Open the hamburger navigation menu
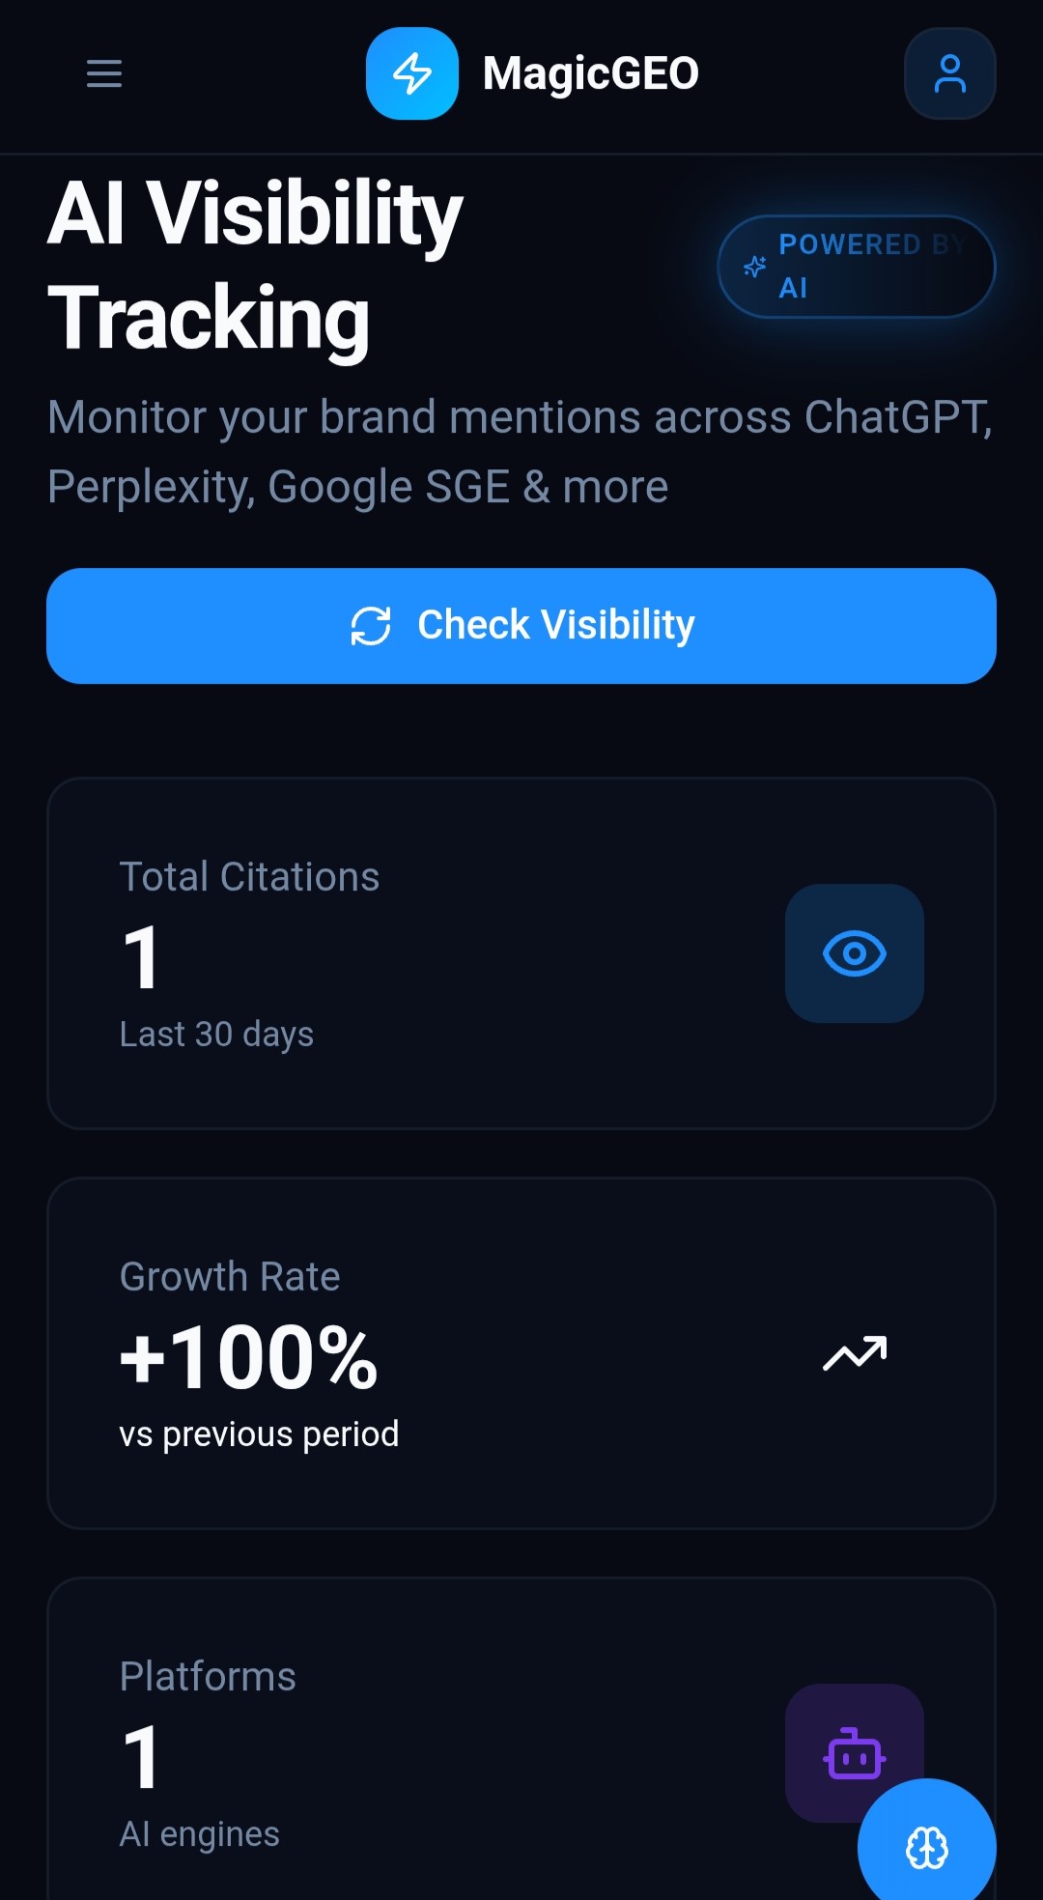 tap(104, 73)
